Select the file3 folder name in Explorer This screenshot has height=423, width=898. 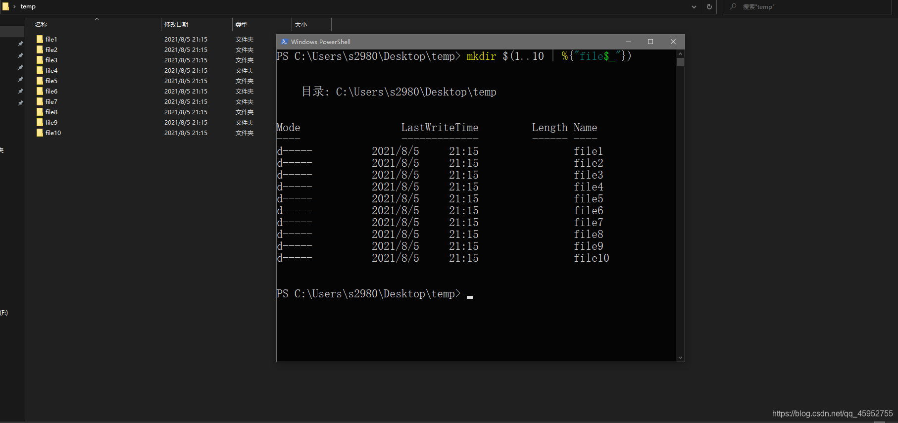point(51,60)
